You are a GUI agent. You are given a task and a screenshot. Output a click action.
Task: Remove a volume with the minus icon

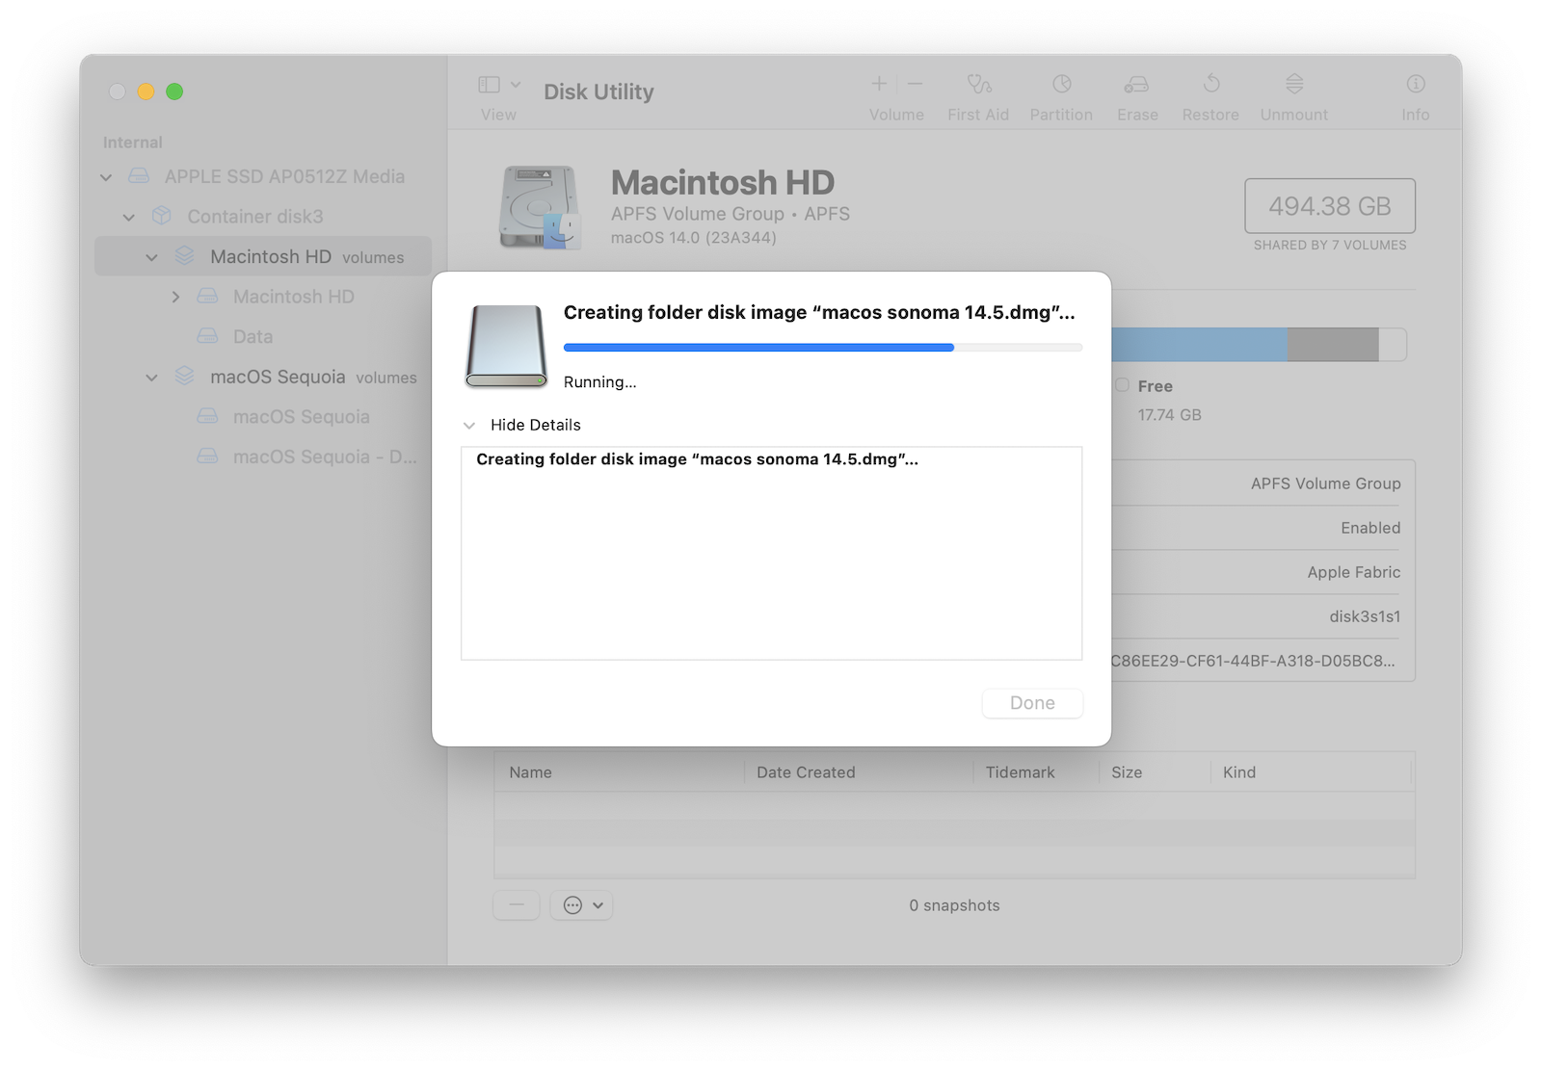click(x=916, y=84)
